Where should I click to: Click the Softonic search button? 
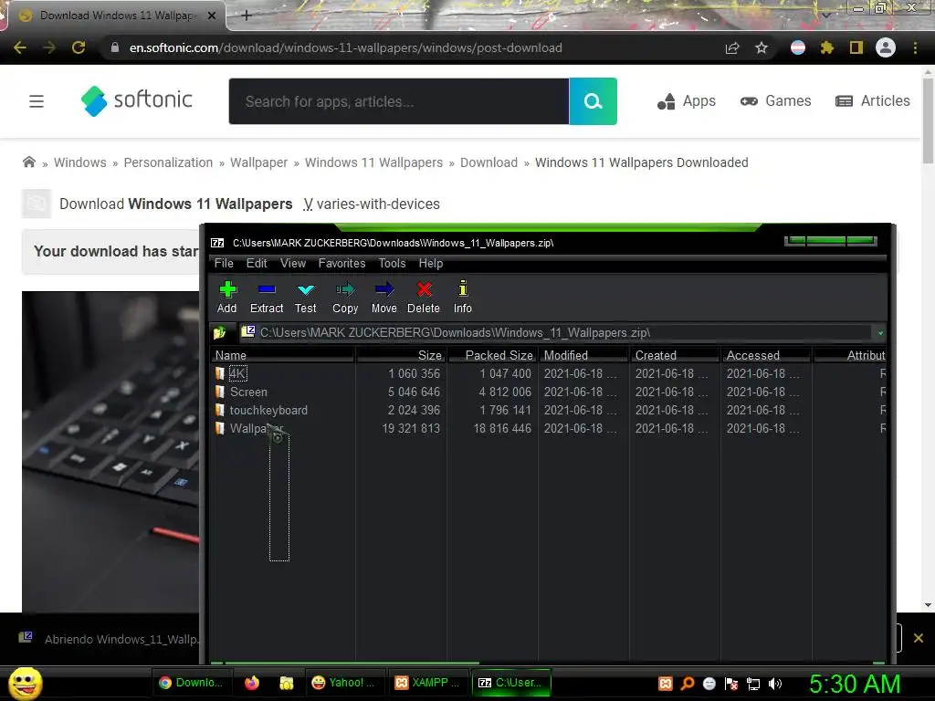click(593, 101)
